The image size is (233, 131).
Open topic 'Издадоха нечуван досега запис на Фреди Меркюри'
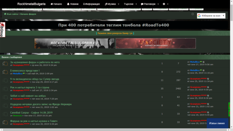(41, 104)
